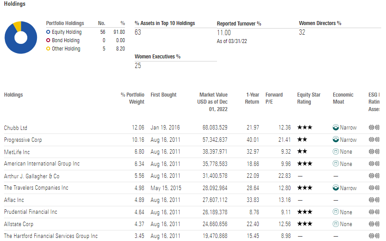Click Chubb Ltd market value 68,083,529
This screenshot has width=386, height=241.
215,127
